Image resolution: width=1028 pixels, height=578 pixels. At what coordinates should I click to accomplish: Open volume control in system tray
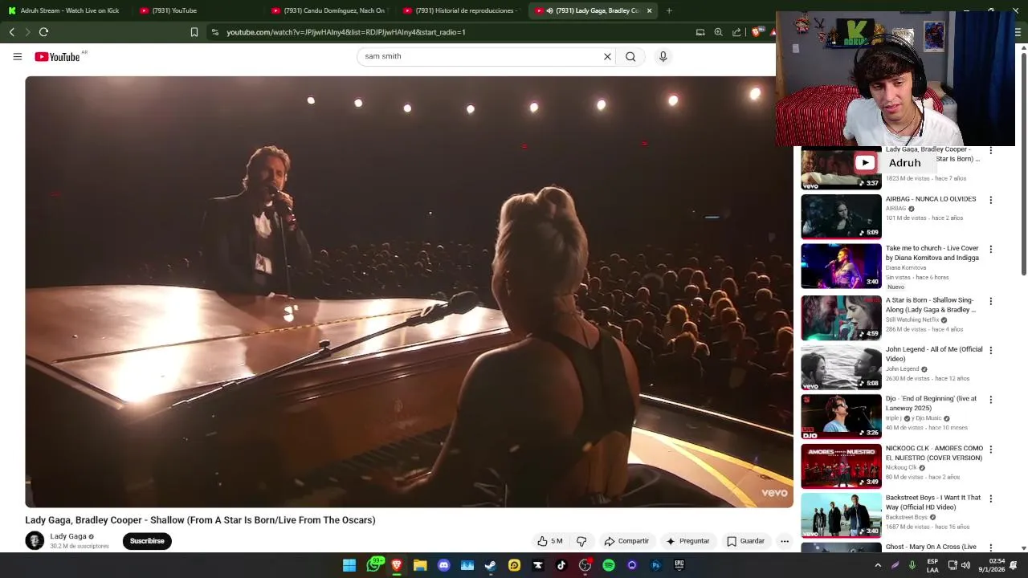point(966,565)
